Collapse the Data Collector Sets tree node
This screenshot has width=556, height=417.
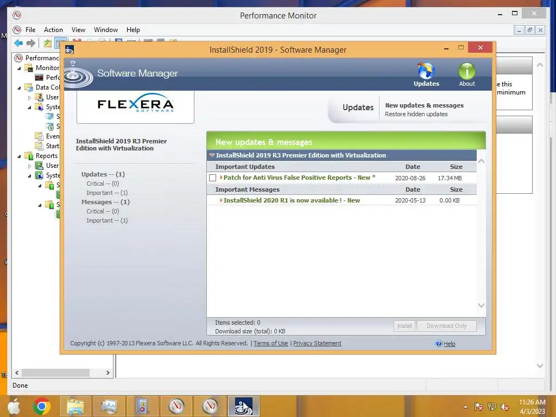coord(19,87)
